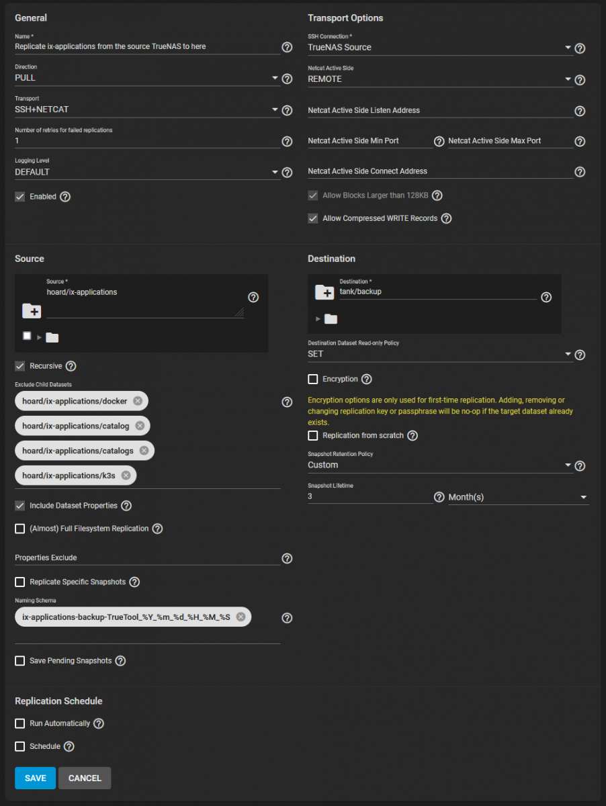Cancel the replication task form
Viewport: 606px width, 806px height.
click(x=85, y=778)
